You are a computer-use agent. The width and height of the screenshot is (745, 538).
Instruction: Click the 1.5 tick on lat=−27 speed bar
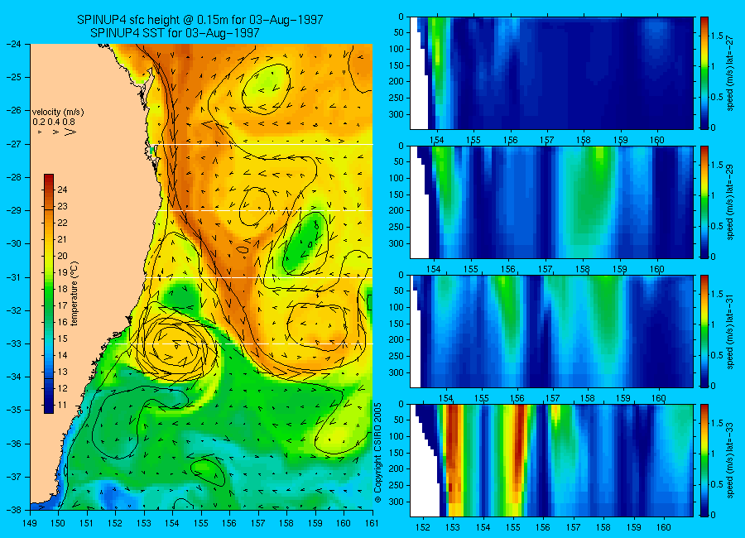[x=718, y=36]
